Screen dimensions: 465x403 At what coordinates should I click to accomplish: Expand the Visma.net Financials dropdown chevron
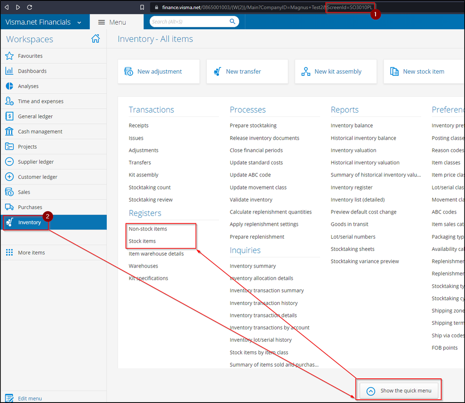click(79, 22)
